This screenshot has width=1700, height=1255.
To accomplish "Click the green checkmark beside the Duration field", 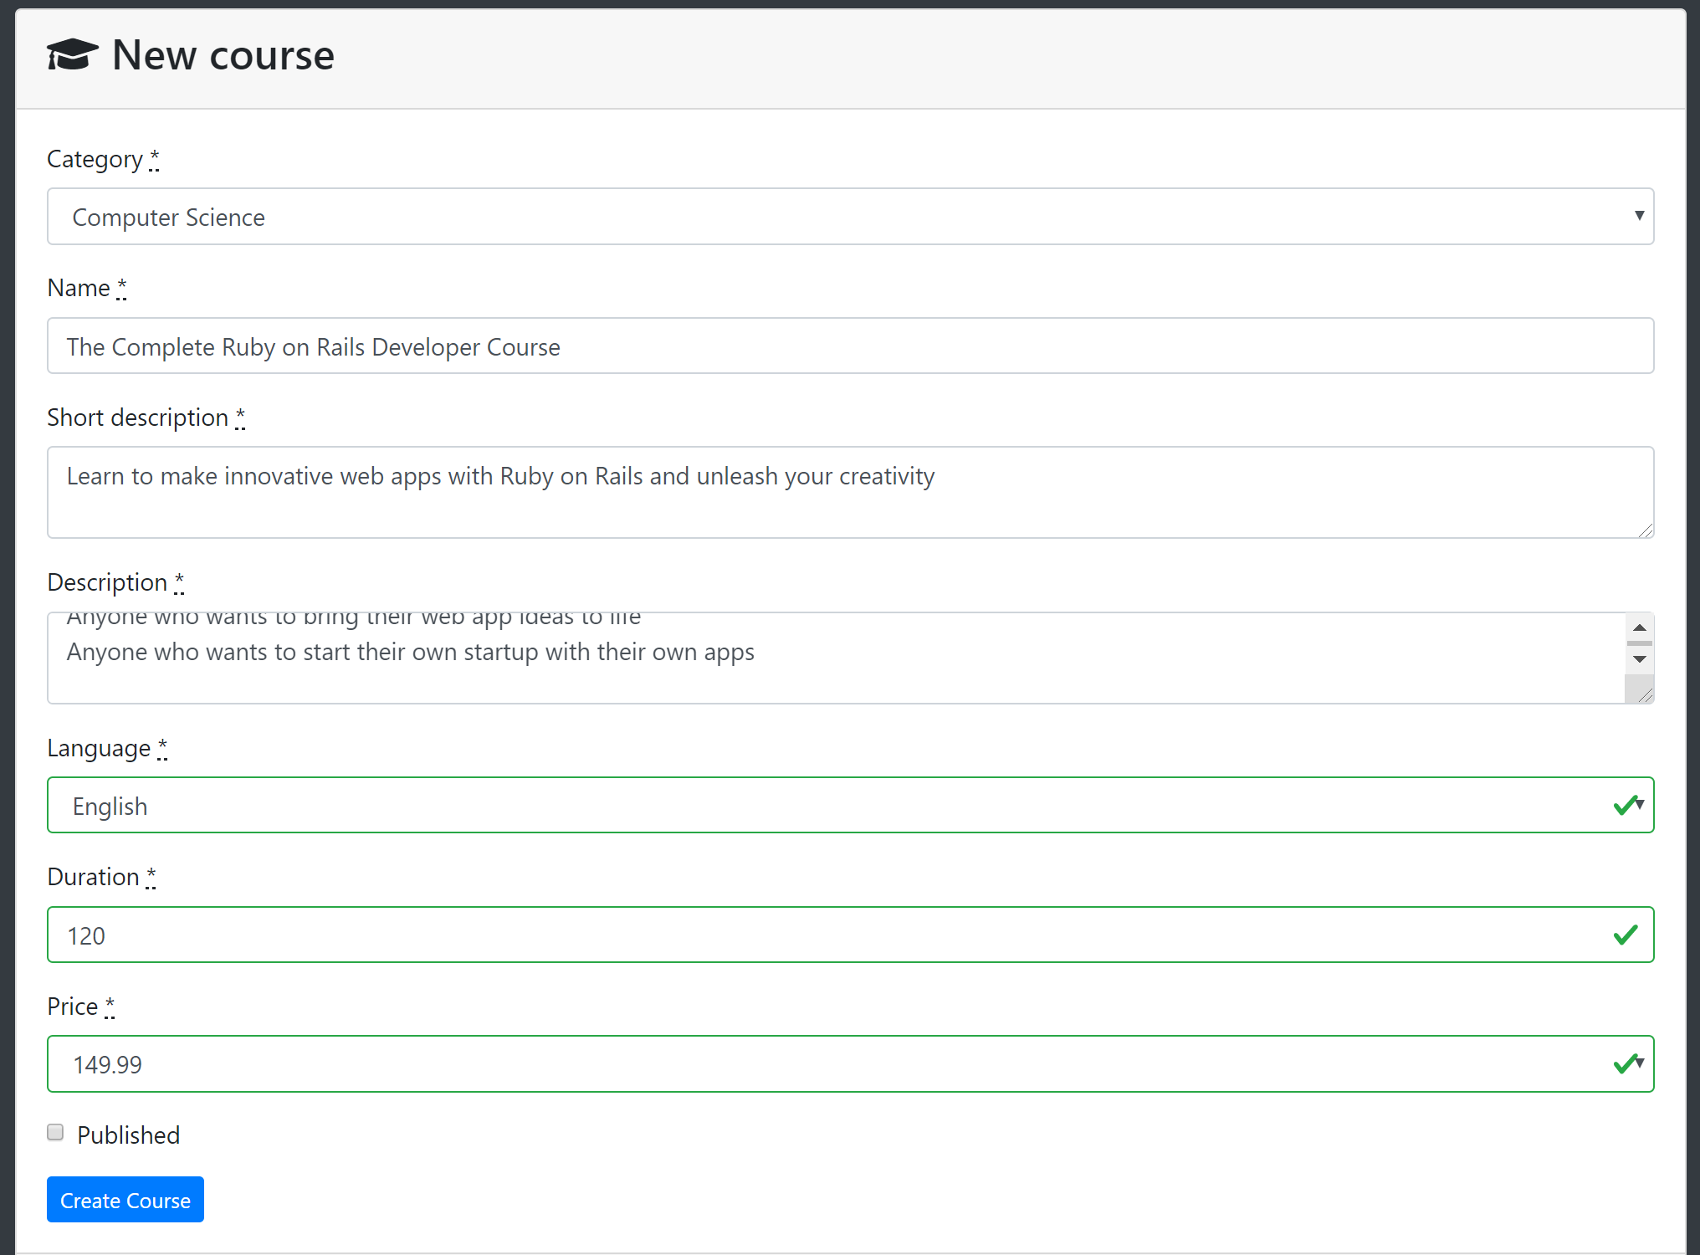I will click(1626, 935).
